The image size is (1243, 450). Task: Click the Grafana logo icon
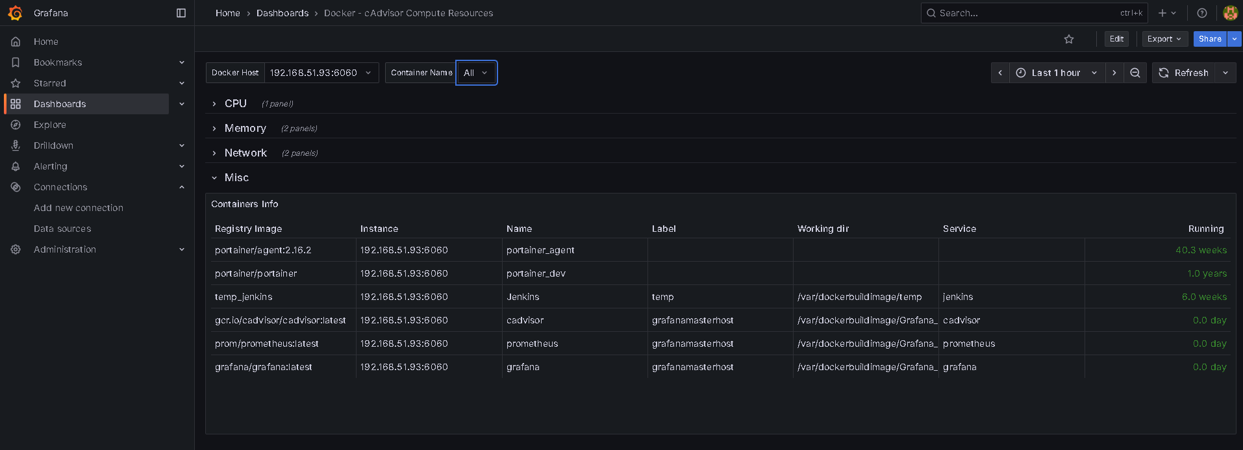click(16, 13)
